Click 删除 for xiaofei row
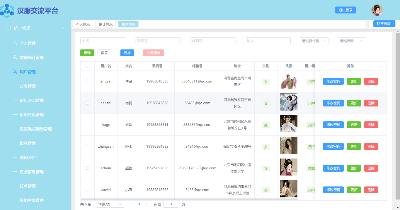 (x=371, y=190)
